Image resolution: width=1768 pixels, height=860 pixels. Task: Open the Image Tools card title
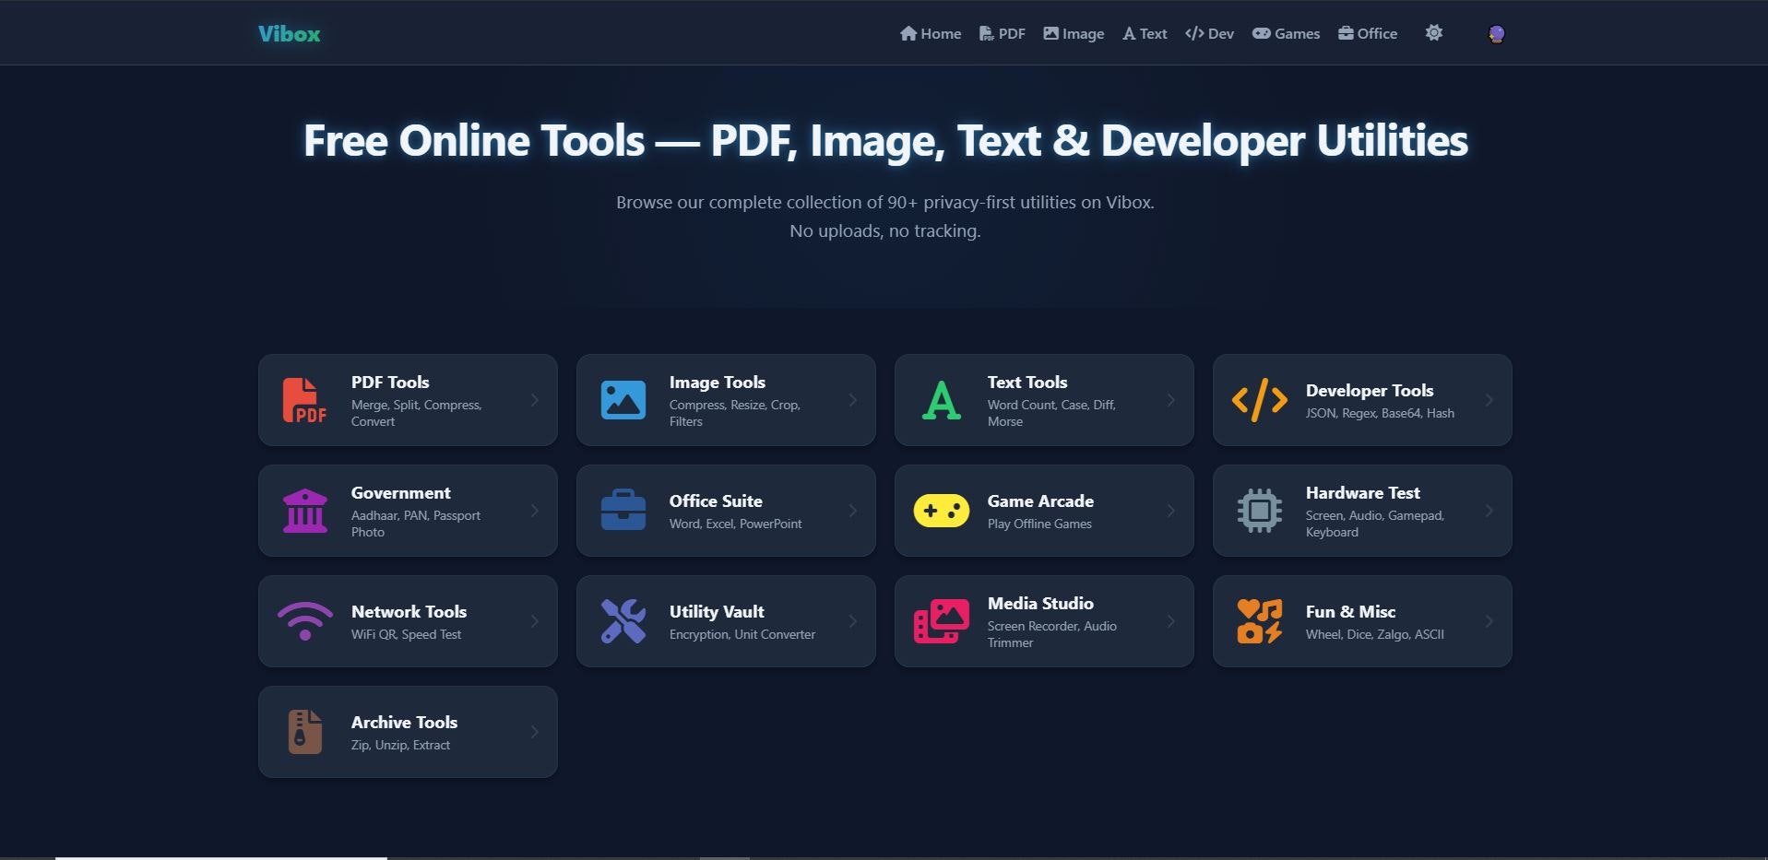[x=718, y=383]
